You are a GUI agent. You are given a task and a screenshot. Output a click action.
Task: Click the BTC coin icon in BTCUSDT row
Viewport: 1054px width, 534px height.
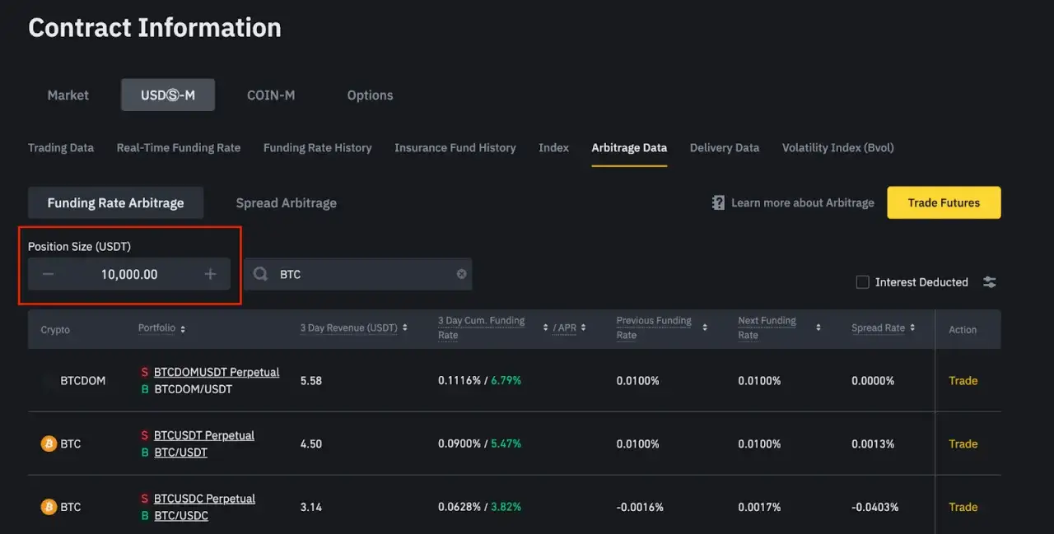tap(49, 443)
